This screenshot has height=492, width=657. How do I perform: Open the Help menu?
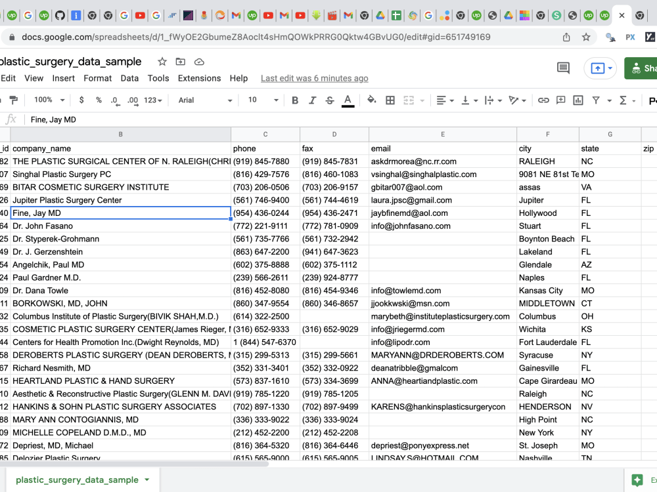click(x=239, y=78)
